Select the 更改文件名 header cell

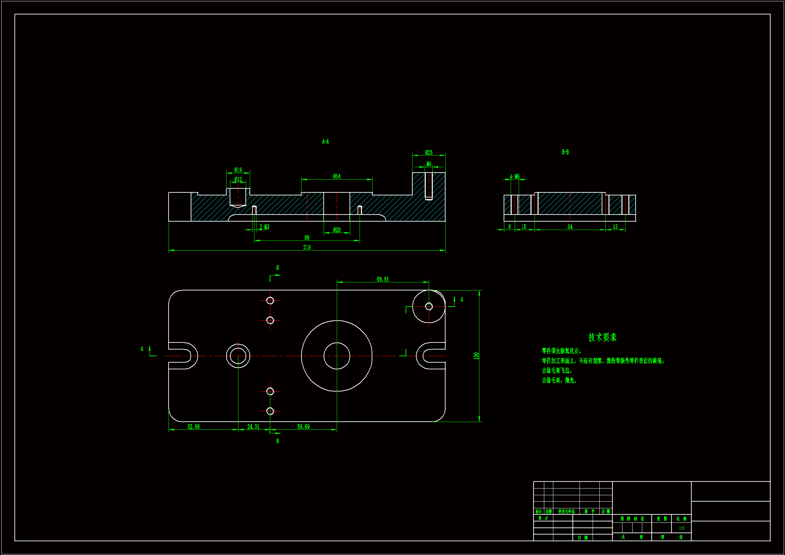coord(566,512)
